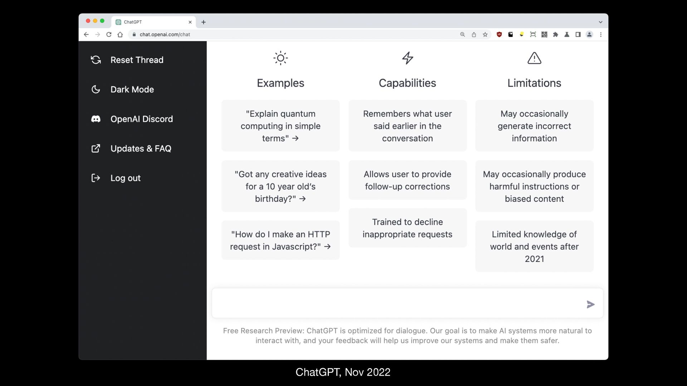Use the "Explain quantum computing" example
Viewport: 687px width, 386px height.
pos(281,126)
